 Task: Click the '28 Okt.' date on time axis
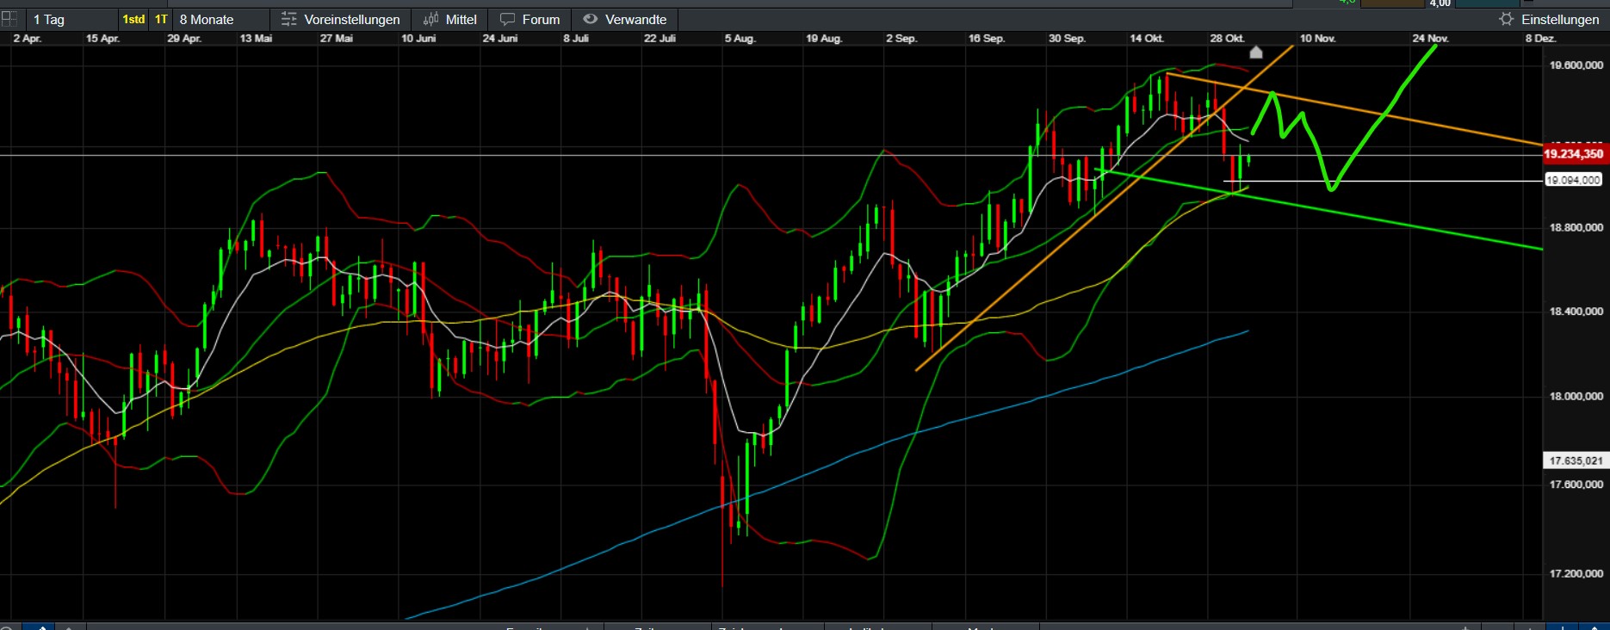tap(1227, 39)
